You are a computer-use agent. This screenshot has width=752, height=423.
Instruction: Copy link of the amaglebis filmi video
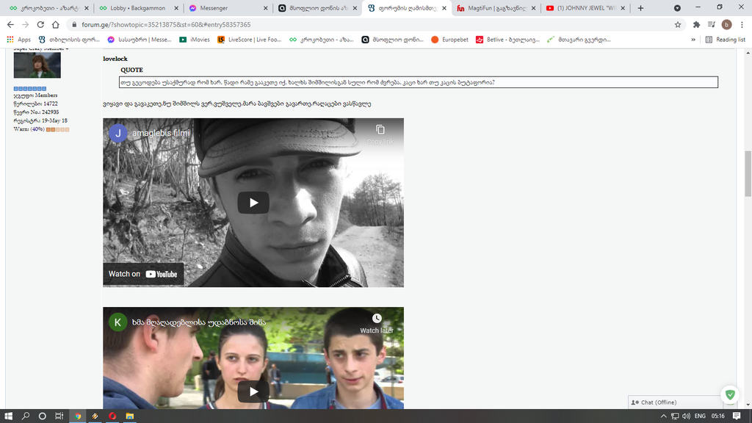(x=380, y=134)
